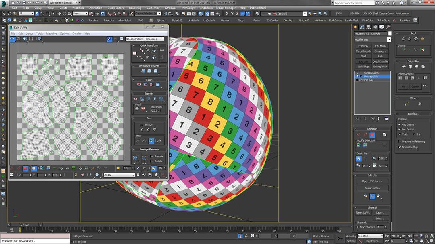435x244 pixels.
Task: Toggle the Normalize Map checkbox
Action: [x=400, y=147]
